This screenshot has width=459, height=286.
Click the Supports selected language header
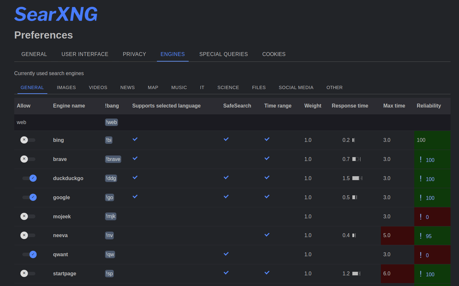coord(166,106)
